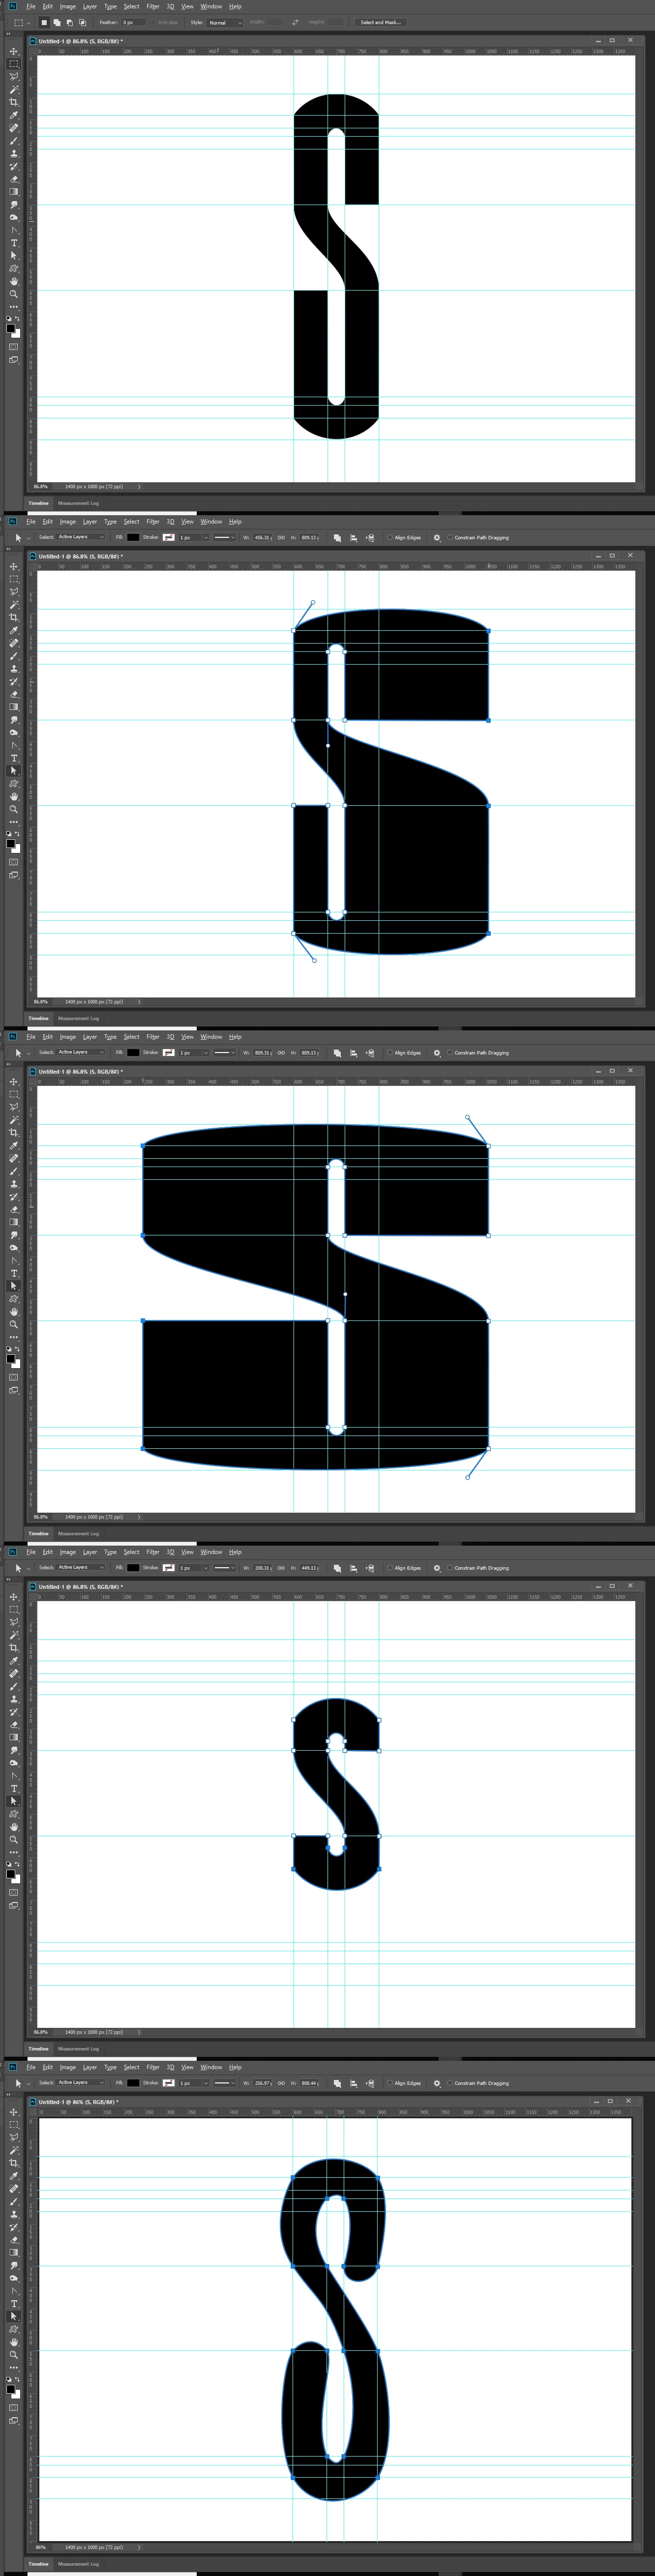Open path operations icon in W 456.31 window

click(337, 537)
